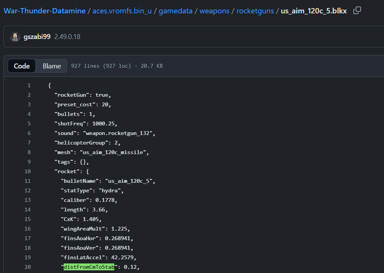Screen dimensions: 384x273
Task: Navigate to the aces.vromfs.bin_u folder
Action: pyautogui.click(x=122, y=11)
